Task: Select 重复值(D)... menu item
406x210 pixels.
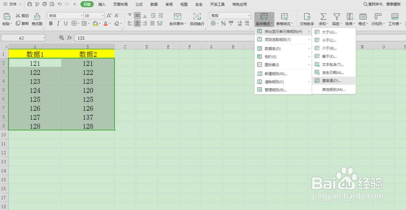Action: point(334,81)
